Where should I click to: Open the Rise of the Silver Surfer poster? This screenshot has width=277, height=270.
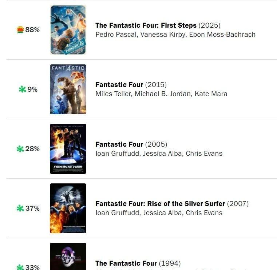68,208
